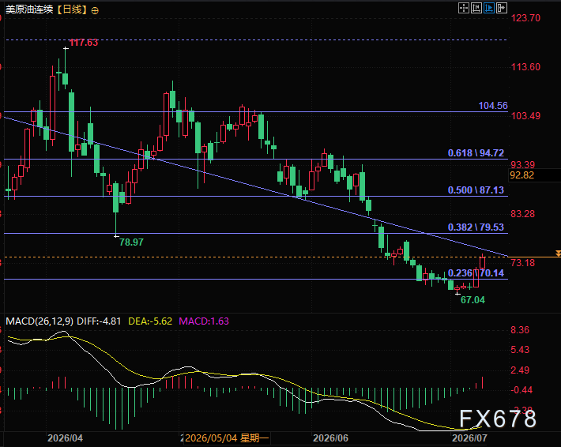This screenshot has width=561, height=447.
Task: Select the magenta MACD:1.63 label
Action: [x=204, y=321]
